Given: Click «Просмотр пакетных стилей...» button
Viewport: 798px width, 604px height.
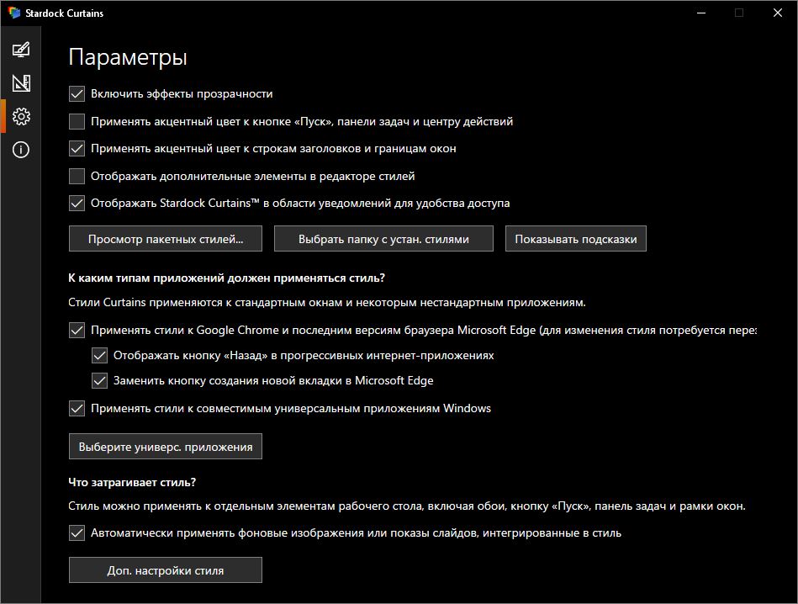Looking at the screenshot, I should click(166, 239).
